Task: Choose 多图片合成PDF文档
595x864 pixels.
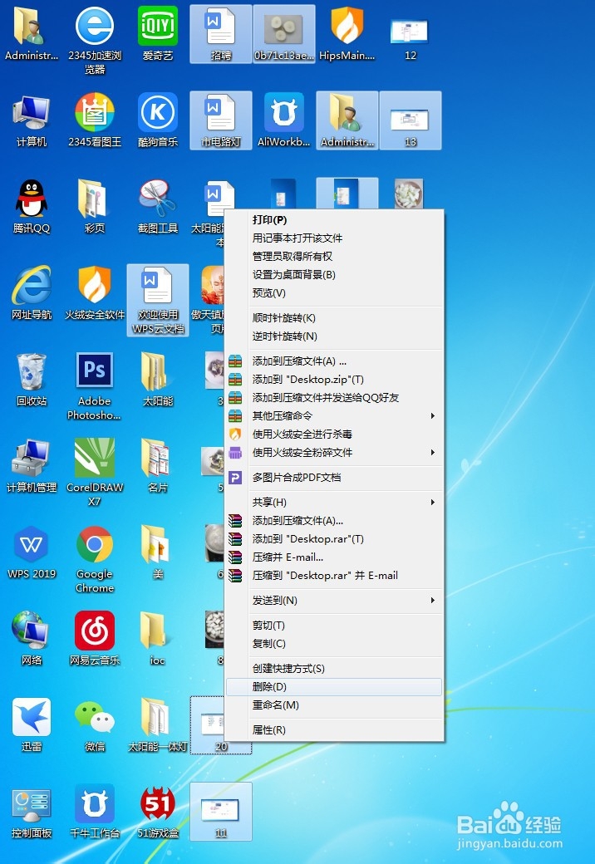Action: 334,477
